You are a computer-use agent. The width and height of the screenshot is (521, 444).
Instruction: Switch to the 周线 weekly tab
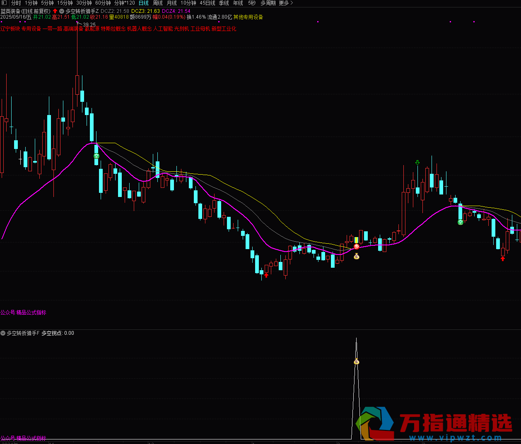(158, 3)
